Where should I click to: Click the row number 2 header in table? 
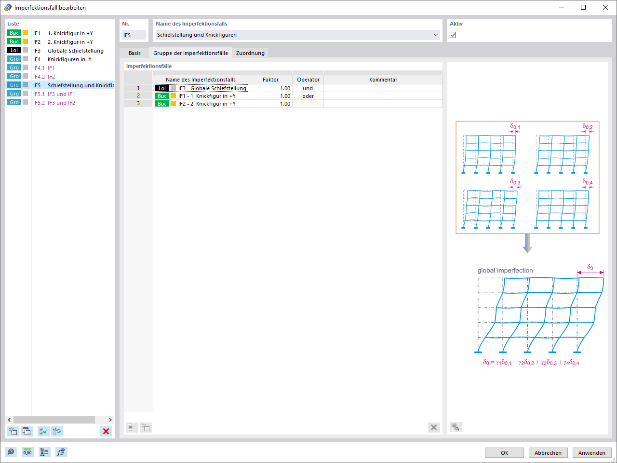point(138,96)
